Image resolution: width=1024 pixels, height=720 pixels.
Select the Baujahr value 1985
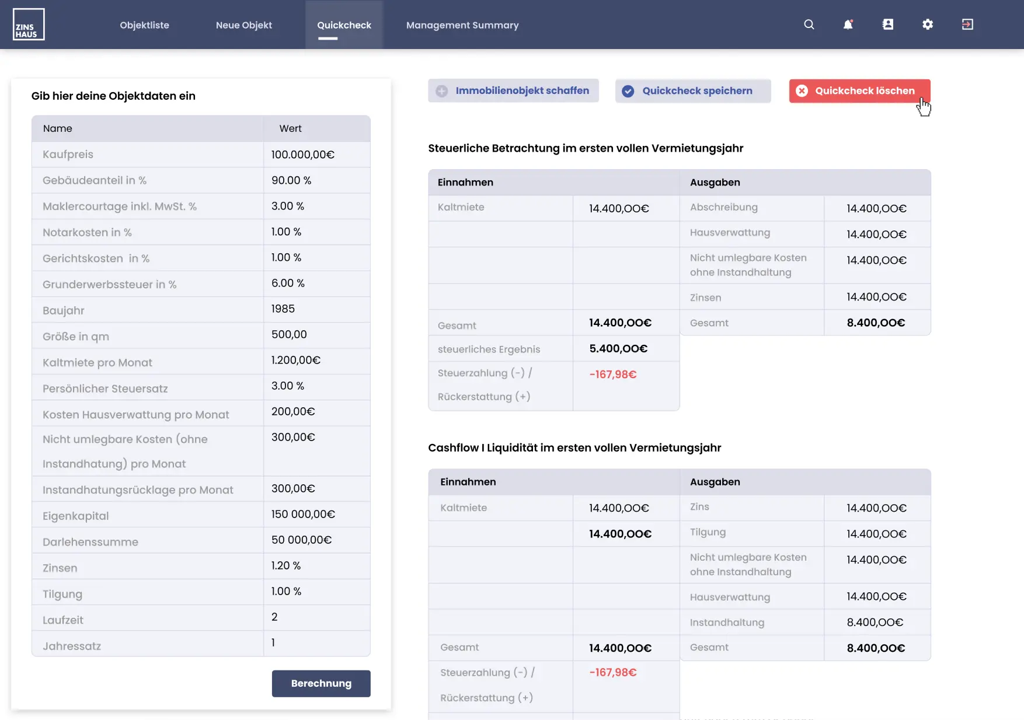coord(317,309)
